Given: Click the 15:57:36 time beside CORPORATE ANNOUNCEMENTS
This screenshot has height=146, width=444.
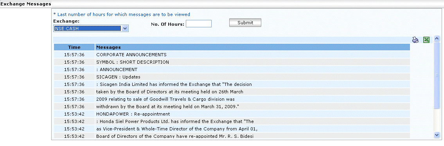Looking at the screenshot, I should [x=74, y=55].
